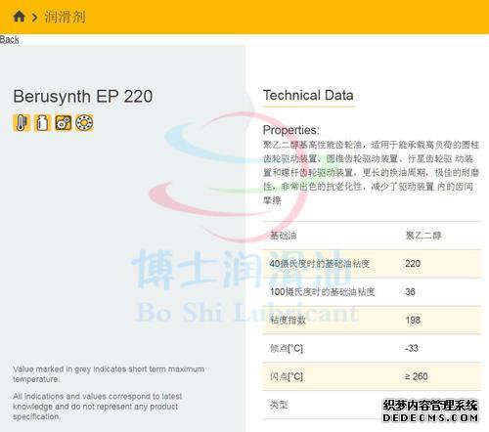Select the Properties: label

tap(291, 130)
